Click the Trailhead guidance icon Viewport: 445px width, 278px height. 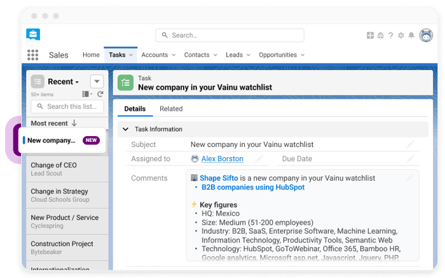point(380,36)
